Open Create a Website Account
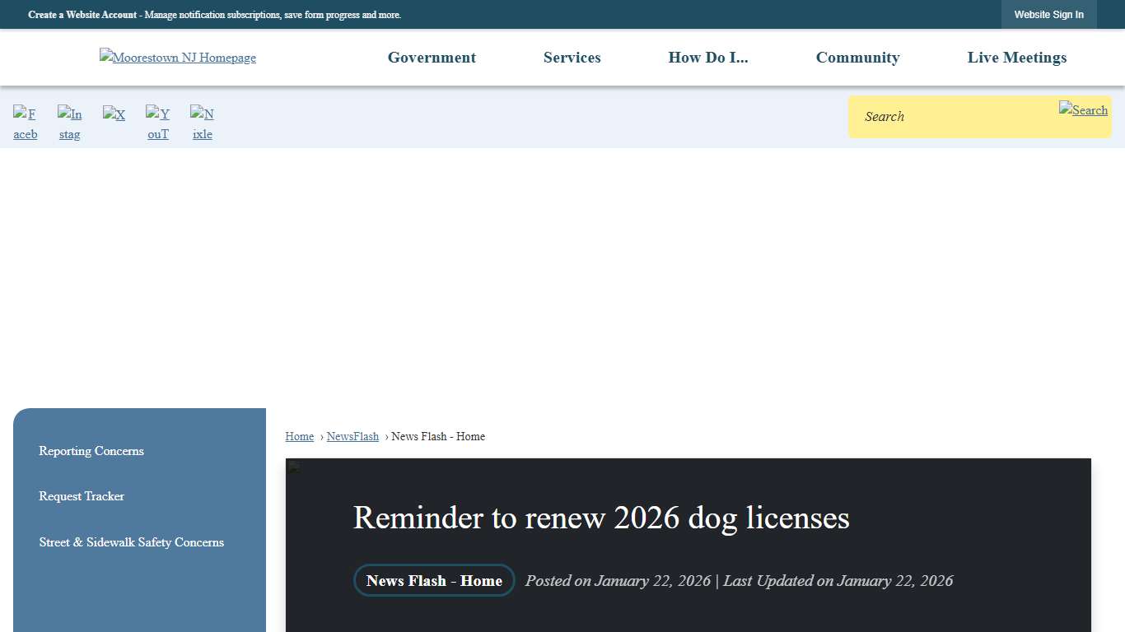 82,15
